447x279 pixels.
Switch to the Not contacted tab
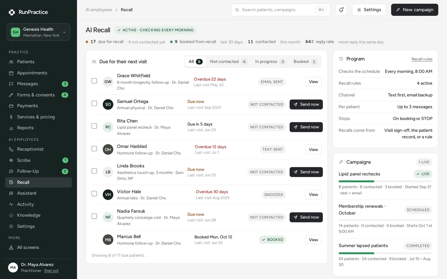point(229,62)
